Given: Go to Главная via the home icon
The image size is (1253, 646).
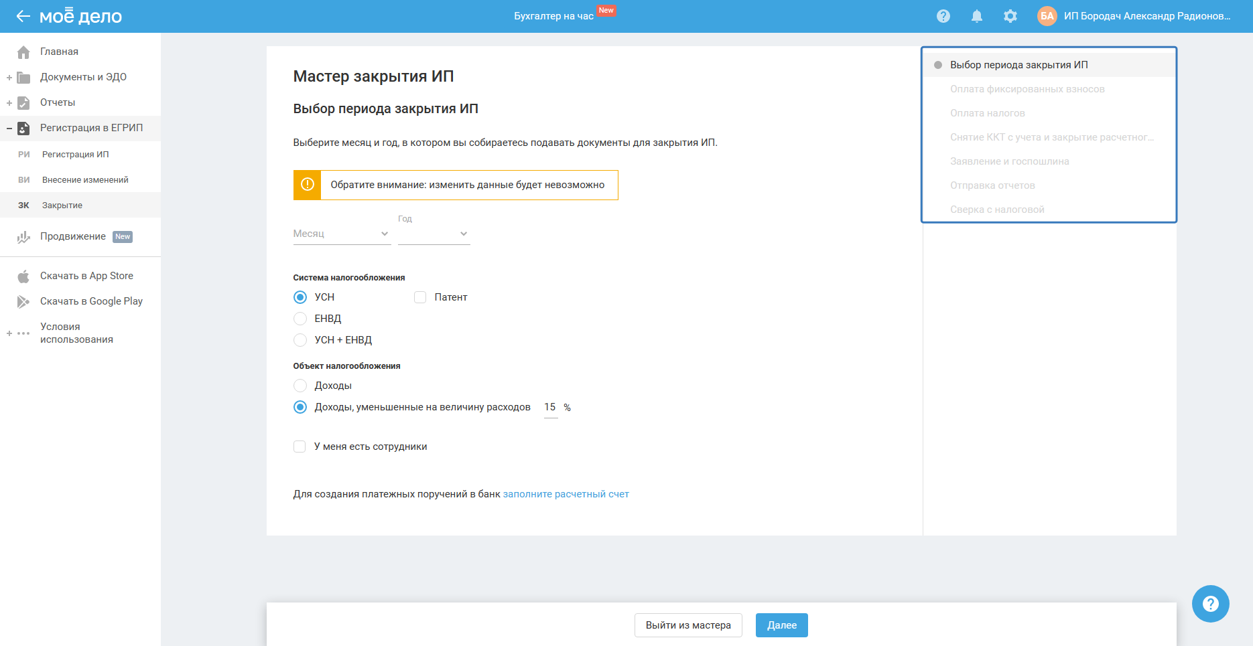Looking at the screenshot, I should (23, 52).
